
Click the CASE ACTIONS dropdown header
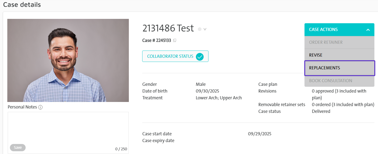[335, 30]
